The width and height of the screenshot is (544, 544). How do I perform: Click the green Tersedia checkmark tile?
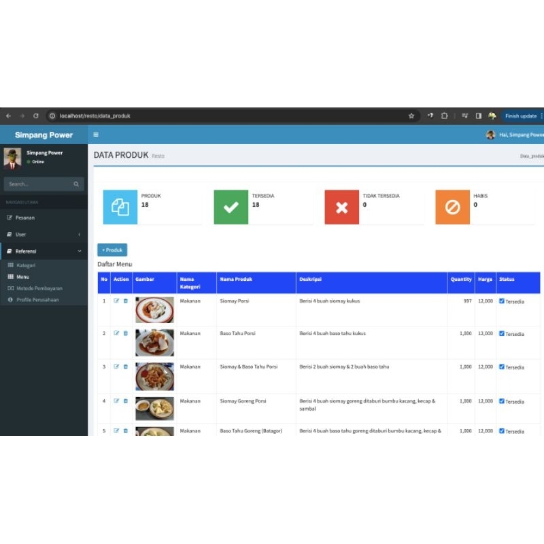point(231,207)
